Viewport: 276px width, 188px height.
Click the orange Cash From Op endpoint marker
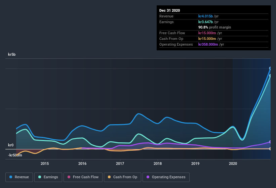pyautogui.click(x=270, y=149)
